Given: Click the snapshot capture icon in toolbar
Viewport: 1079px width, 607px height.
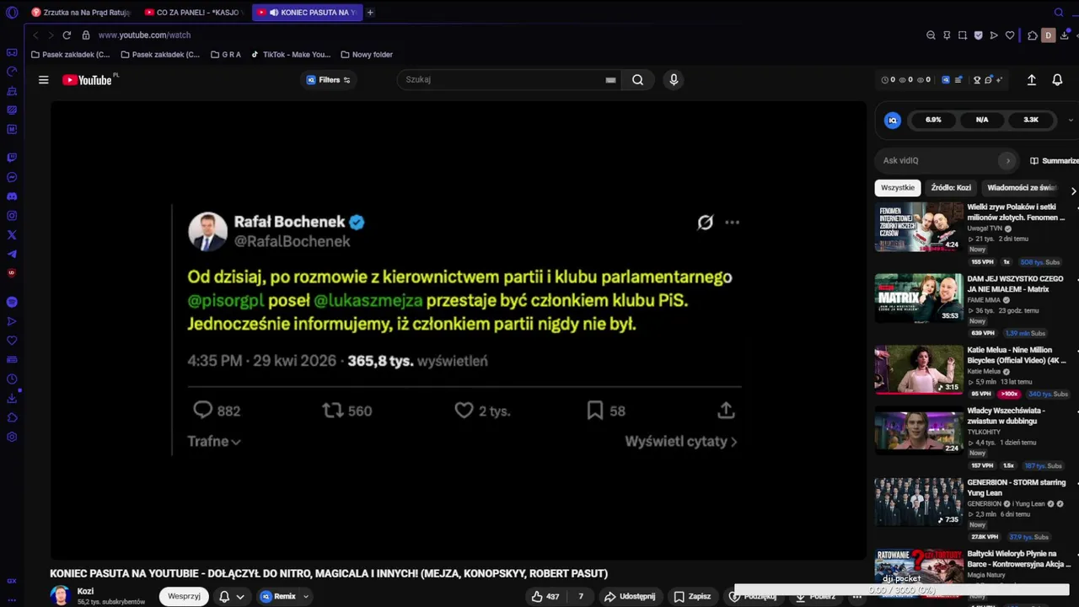Looking at the screenshot, I should click(963, 35).
